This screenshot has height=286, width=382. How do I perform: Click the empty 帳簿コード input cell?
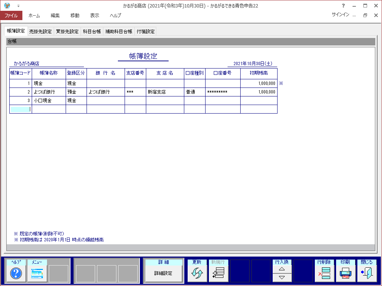point(21,109)
